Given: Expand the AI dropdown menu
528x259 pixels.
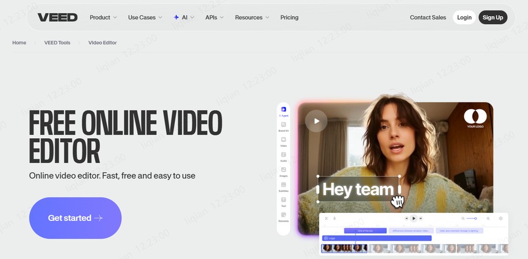Looking at the screenshot, I should click(x=184, y=17).
